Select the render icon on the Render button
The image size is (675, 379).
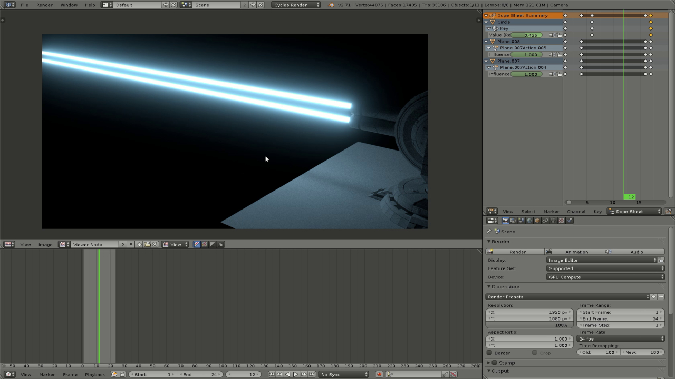[491, 252]
